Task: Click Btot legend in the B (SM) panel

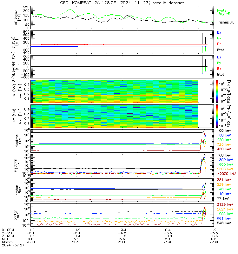Action: coord(221,50)
